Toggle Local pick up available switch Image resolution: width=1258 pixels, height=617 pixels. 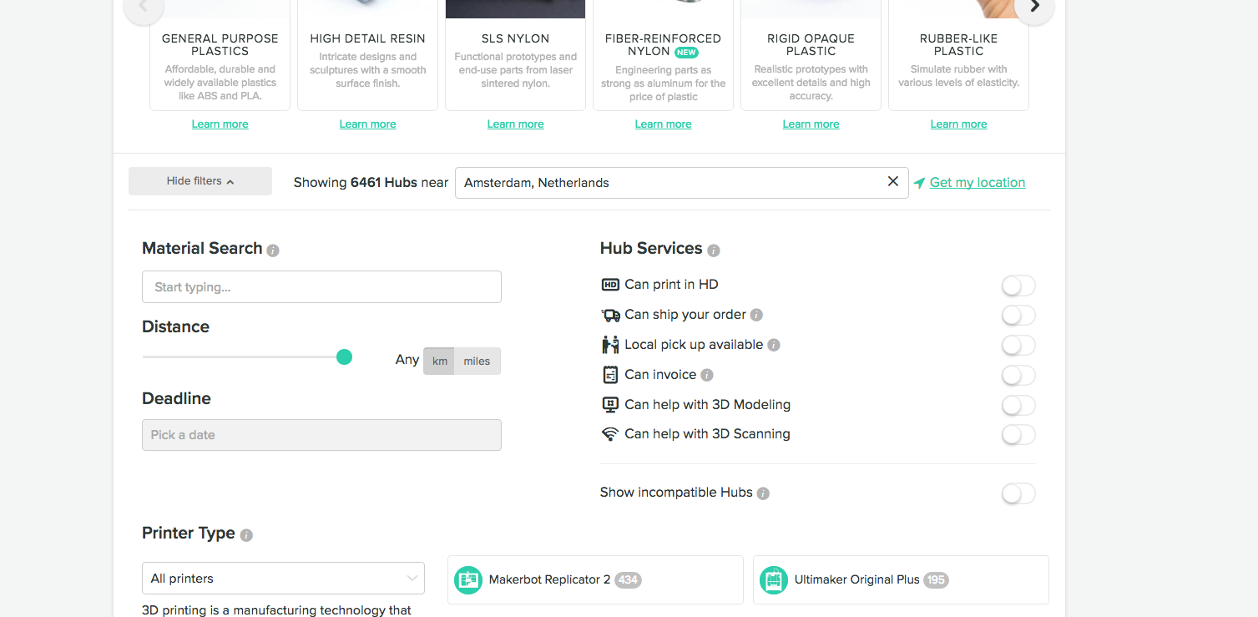(1018, 346)
